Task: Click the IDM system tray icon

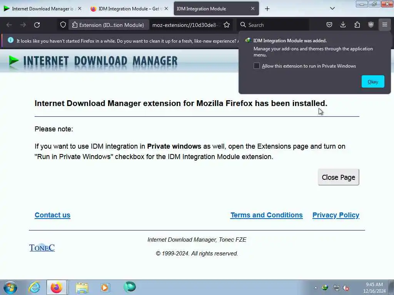Action: pyautogui.click(x=325, y=288)
